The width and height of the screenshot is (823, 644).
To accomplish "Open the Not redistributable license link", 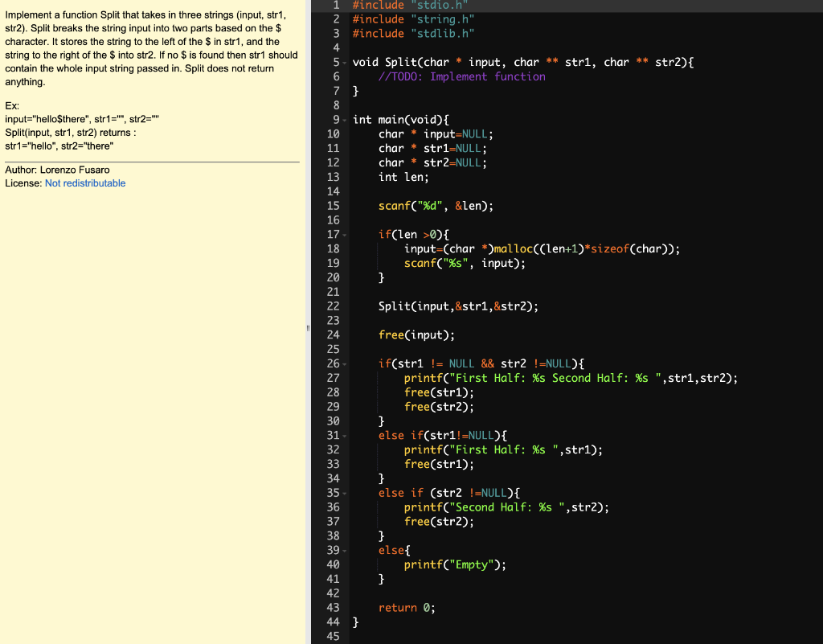I will pos(85,183).
